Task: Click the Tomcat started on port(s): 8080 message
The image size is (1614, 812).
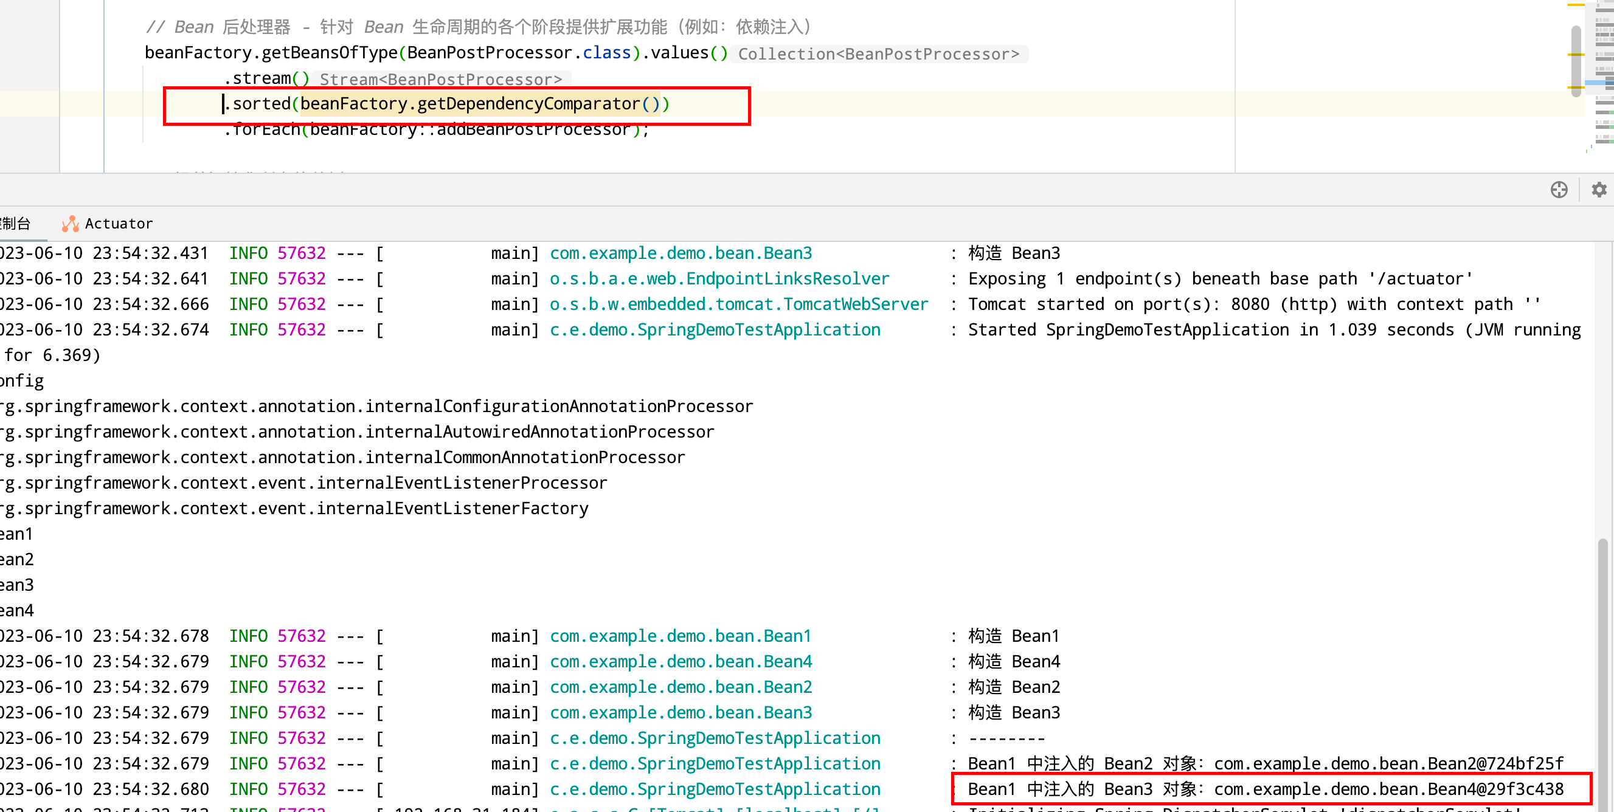Action: (x=1254, y=304)
